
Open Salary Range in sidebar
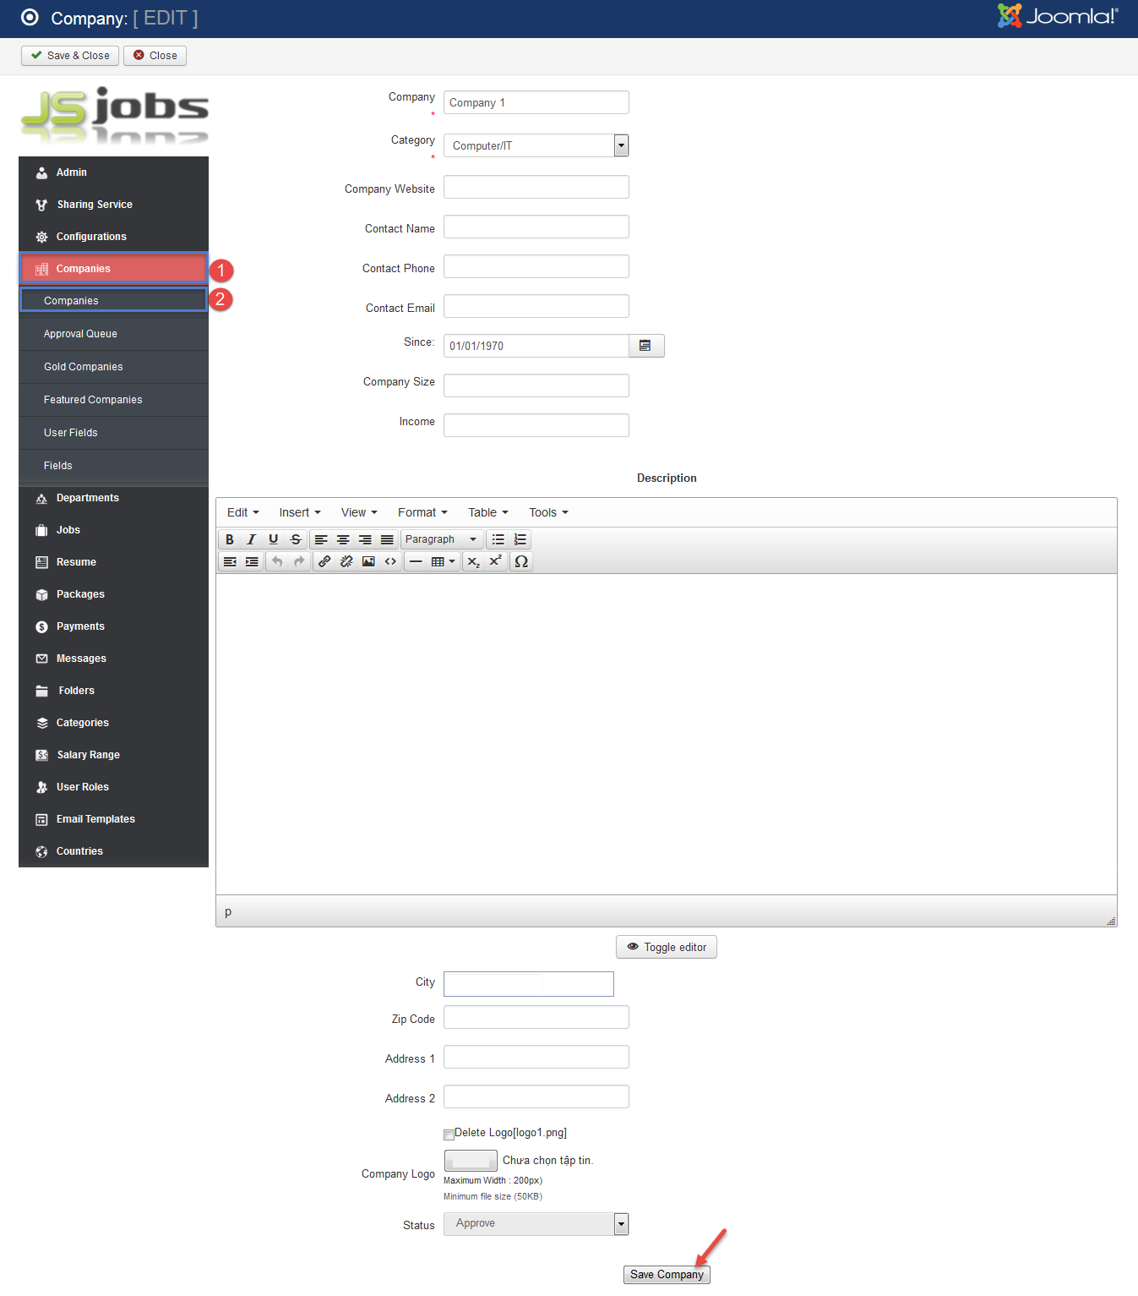113,755
